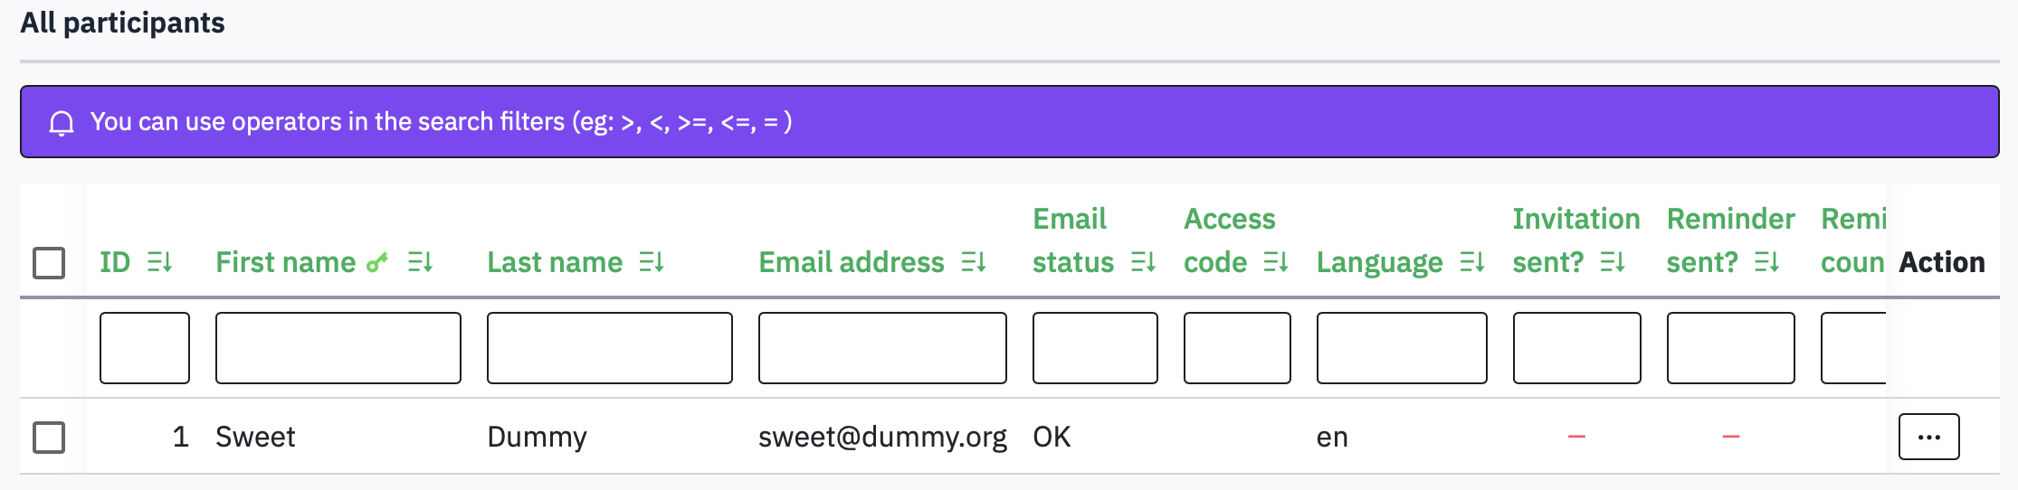This screenshot has width=2018, height=490.
Task: Click the Email status sort icon
Action: 1143,262
